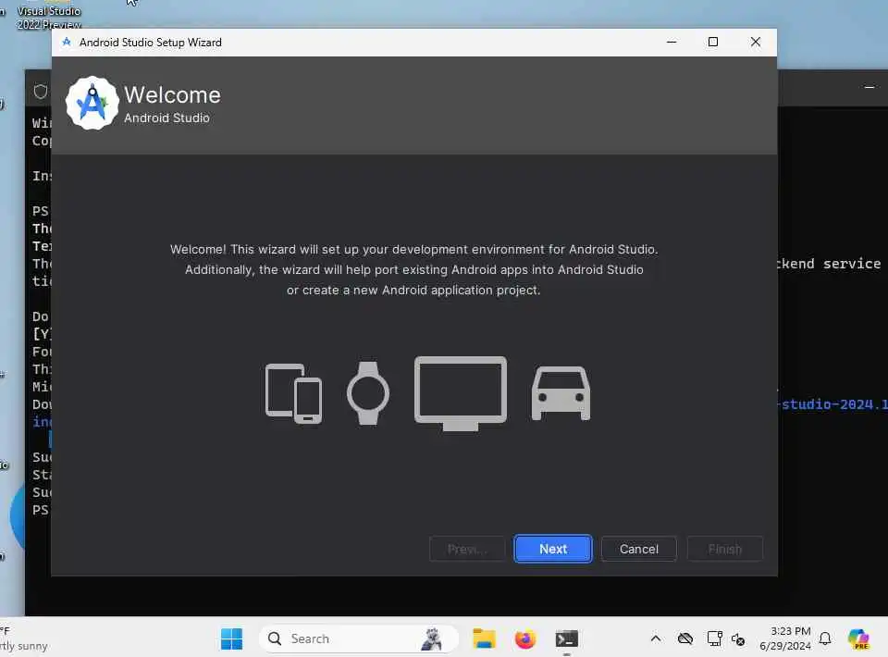Click the weather widget showing sunny
Screen dimensions: 888x657
click(24, 638)
